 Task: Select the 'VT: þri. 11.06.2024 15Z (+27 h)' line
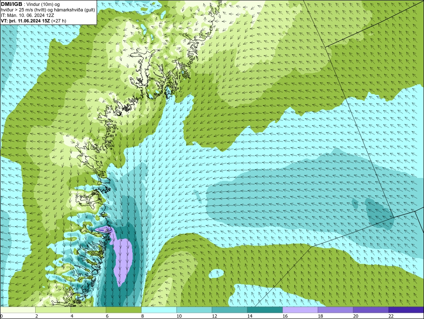pyautogui.click(x=33, y=21)
